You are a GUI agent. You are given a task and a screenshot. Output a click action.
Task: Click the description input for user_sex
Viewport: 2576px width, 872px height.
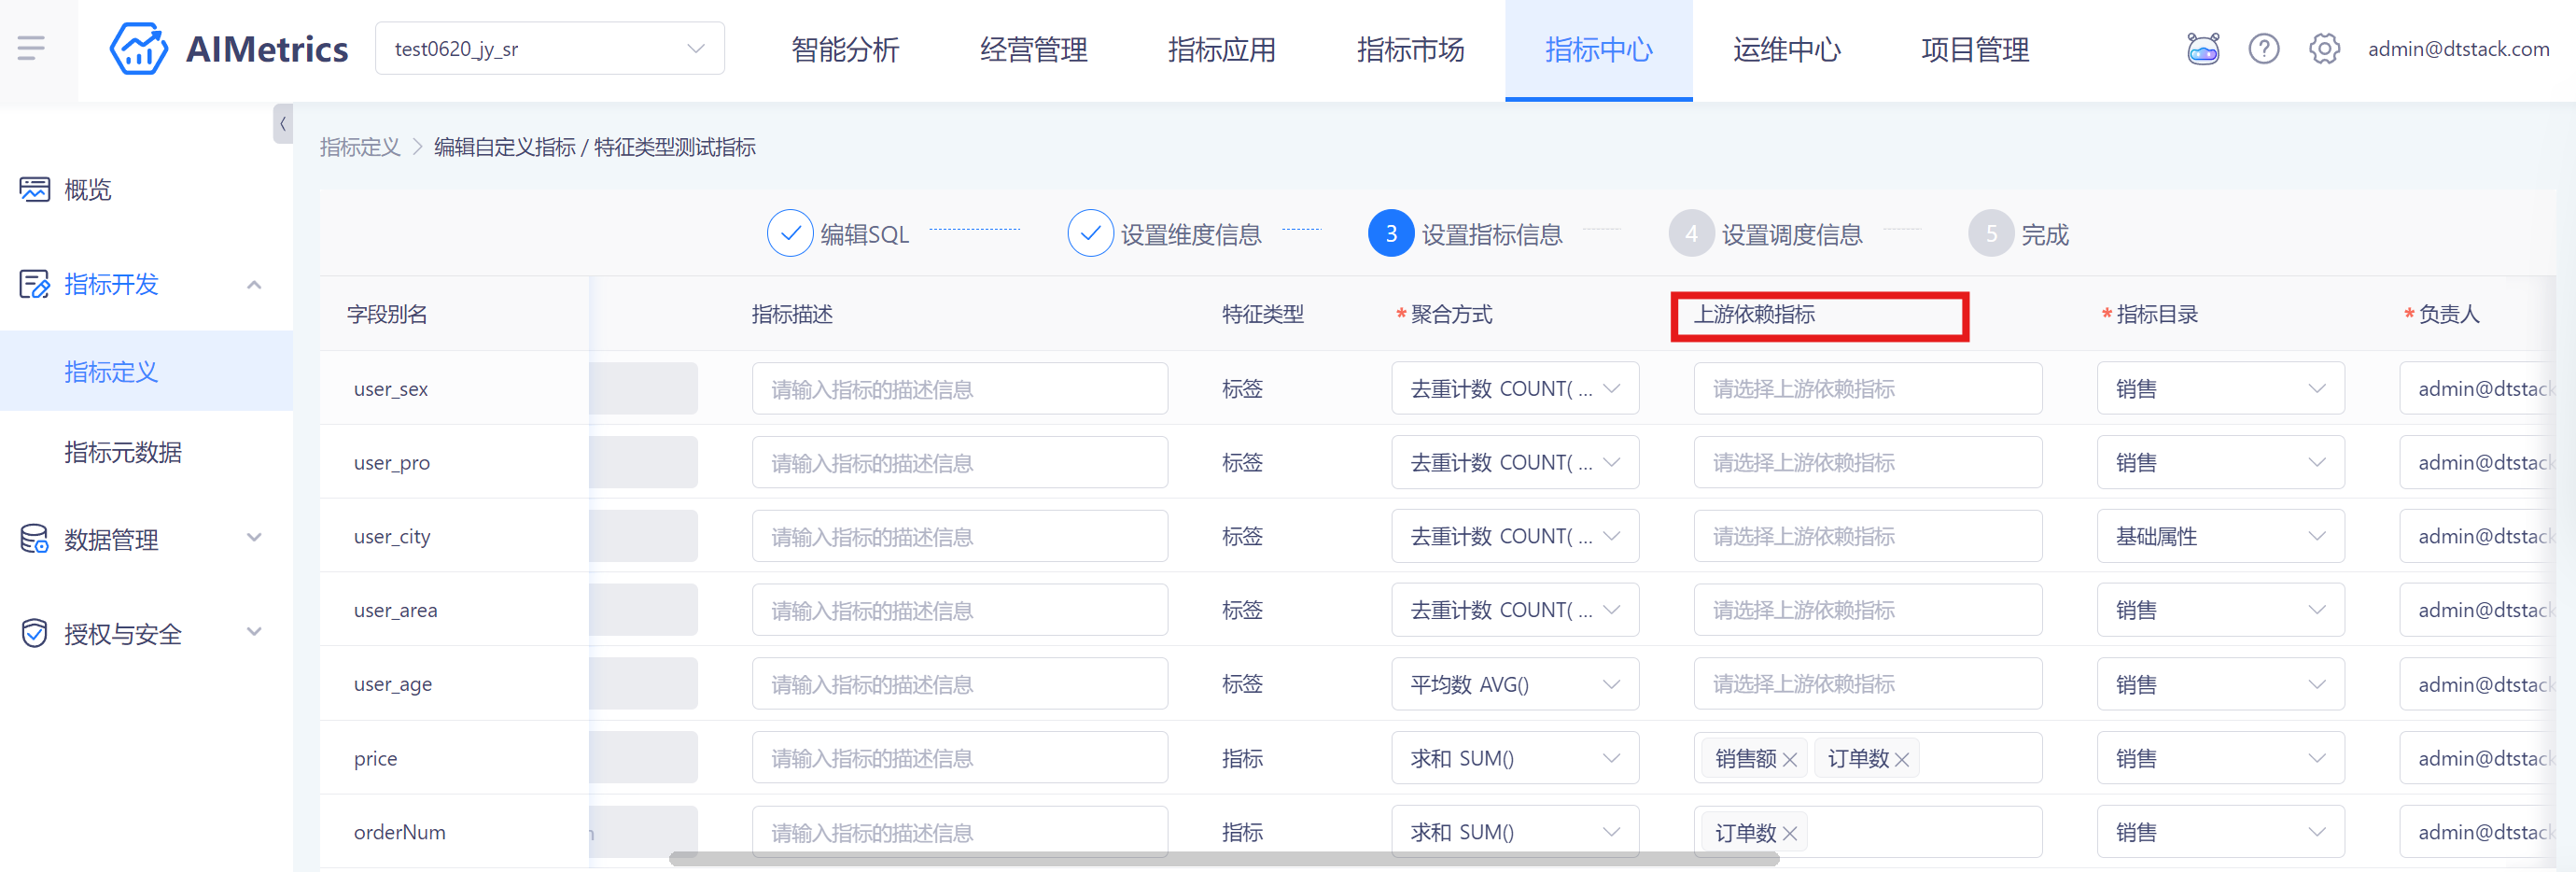pyautogui.click(x=959, y=389)
